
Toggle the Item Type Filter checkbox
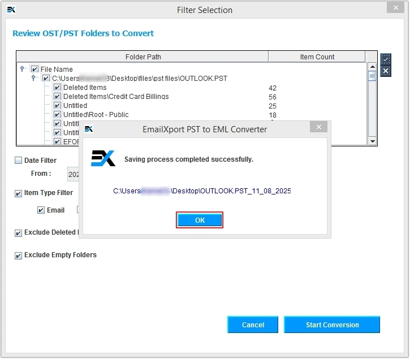(18, 193)
